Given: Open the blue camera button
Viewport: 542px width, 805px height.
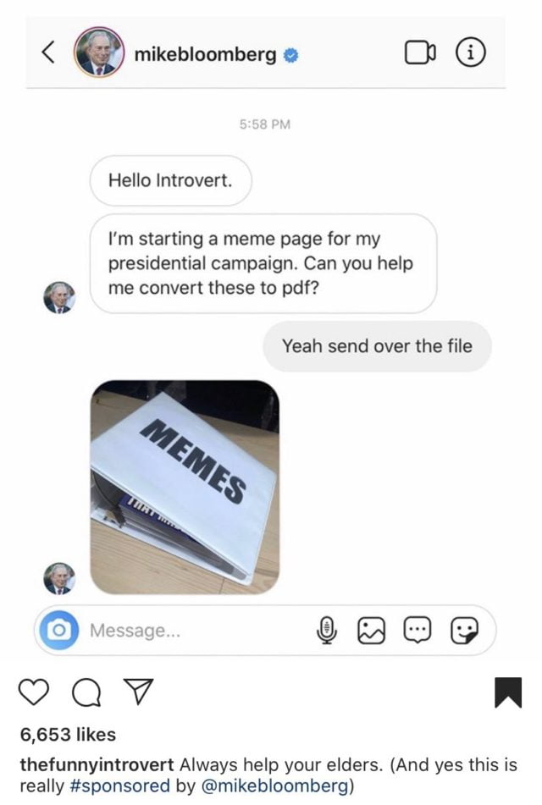Looking at the screenshot, I should point(59,630).
